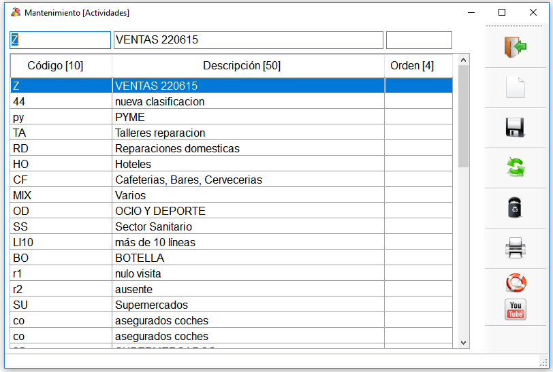This screenshot has width=553, height=372.
Task: Select the Hoteles row
Action: (x=232, y=164)
